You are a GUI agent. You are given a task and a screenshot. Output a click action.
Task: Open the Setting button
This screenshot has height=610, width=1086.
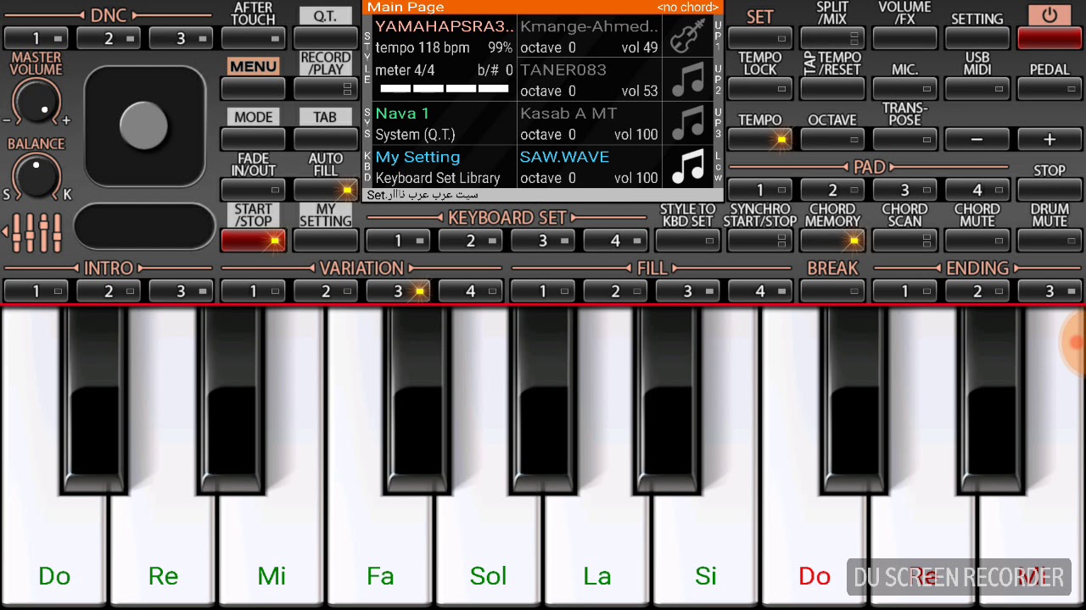pos(977,37)
